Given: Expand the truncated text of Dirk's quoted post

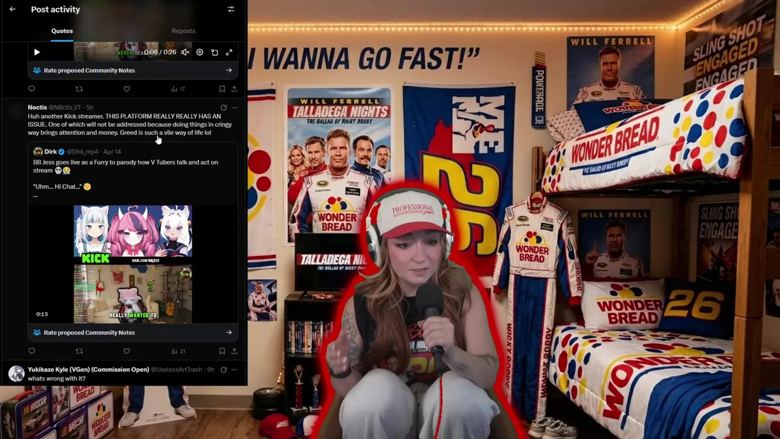Looking at the screenshot, I should 35,195.
